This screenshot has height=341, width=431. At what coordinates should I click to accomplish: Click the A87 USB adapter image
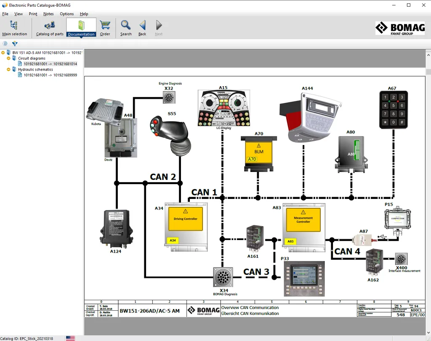tap(364, 240)
